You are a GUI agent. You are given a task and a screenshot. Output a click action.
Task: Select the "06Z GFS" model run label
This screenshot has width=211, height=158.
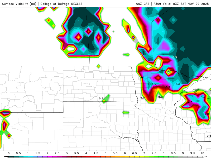point(143,4)
